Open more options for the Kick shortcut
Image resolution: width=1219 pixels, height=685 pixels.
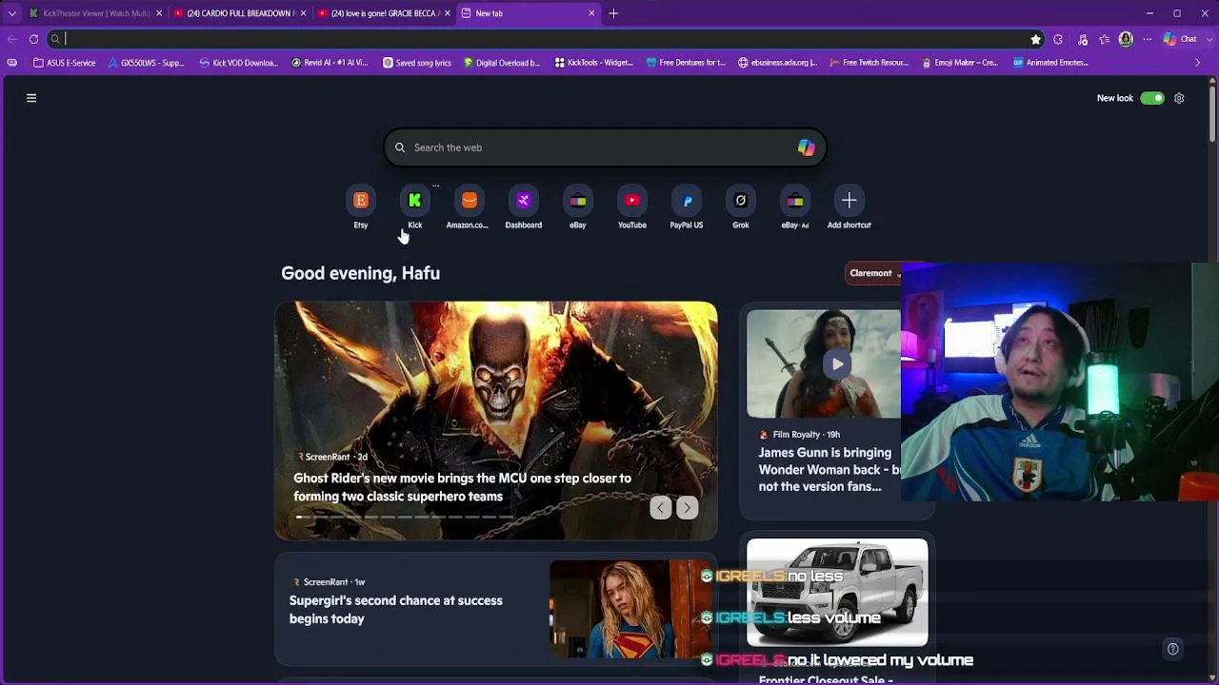click(x=435, y=186)
